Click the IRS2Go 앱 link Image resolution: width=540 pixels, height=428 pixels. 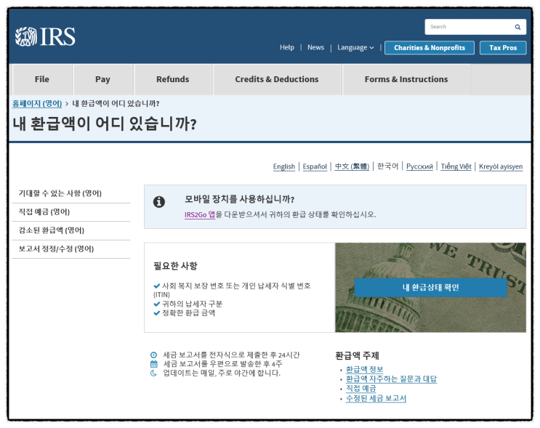(x=200, y=215)
